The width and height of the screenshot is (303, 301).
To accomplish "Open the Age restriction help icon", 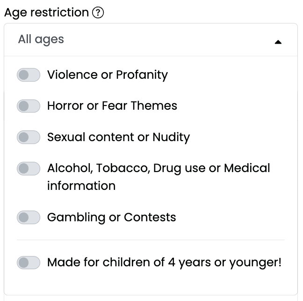I will [x=98, y=13].
